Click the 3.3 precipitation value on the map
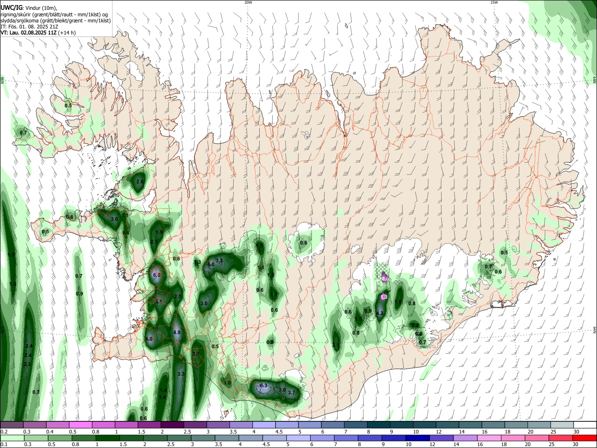Viewport: 597px width, 448px height. click(x=181, y=374)
